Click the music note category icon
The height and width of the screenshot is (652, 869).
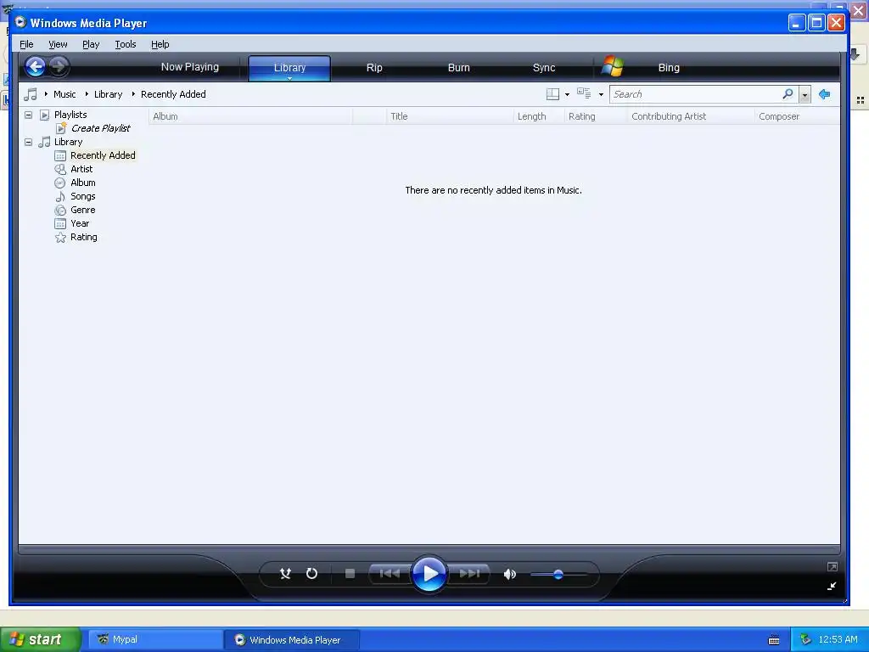pos(31,94)
